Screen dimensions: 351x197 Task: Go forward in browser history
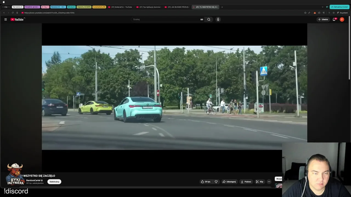(8, 13)
